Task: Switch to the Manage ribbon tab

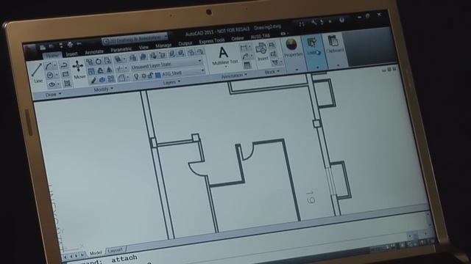Action: tap(163, 45)
